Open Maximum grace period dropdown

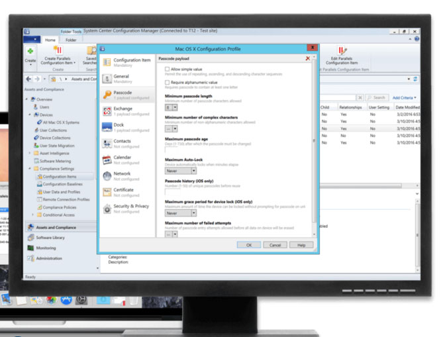tap(193, 213)
